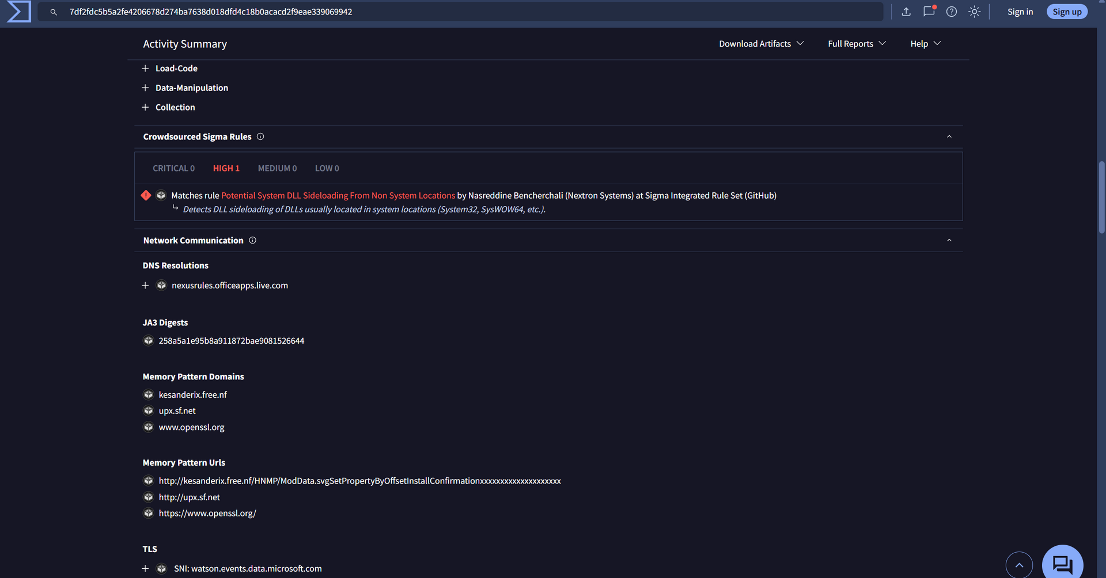Expand the Data-Manipulation section
Screen dimensions: 1106x578
pos(145,88)
